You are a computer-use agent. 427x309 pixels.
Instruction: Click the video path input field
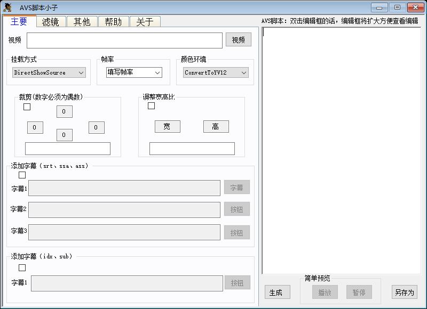click(124, 40)
